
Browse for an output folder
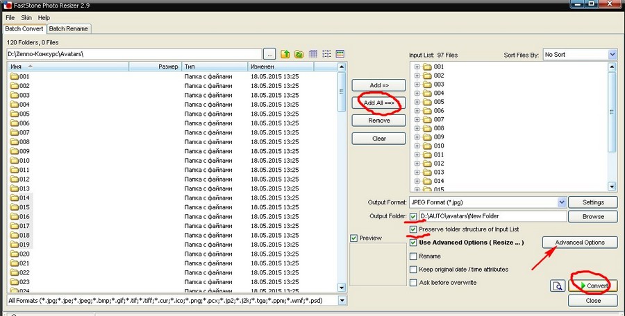(x=593, y=216)
